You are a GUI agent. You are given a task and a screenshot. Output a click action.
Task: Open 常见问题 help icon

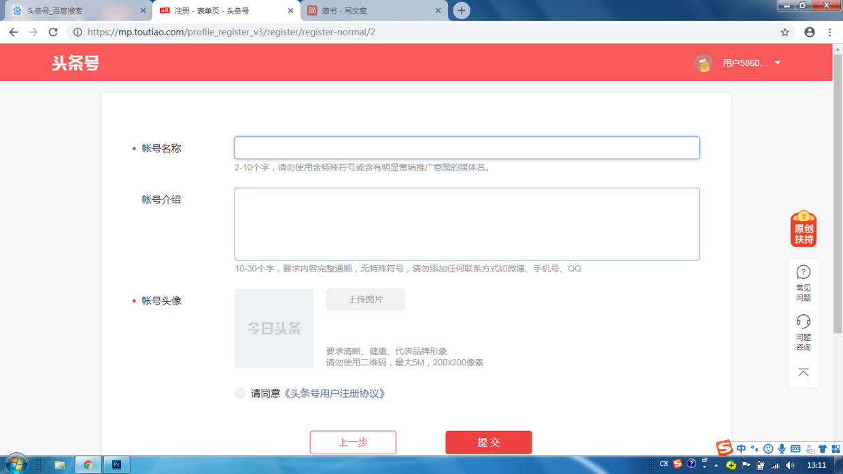803,283
